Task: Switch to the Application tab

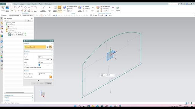Action: (48, 4)
